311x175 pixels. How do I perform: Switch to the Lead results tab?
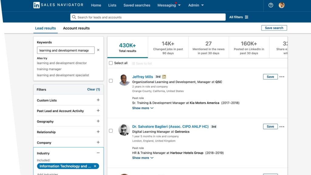[x=46, y=28]
